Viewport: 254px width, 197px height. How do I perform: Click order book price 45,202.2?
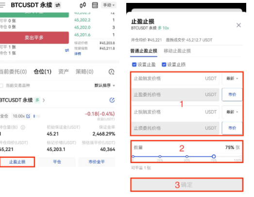(82, 20)
